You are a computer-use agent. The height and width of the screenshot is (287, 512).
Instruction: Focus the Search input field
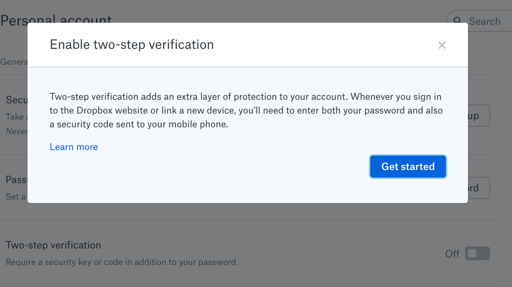tap(479, 21)
